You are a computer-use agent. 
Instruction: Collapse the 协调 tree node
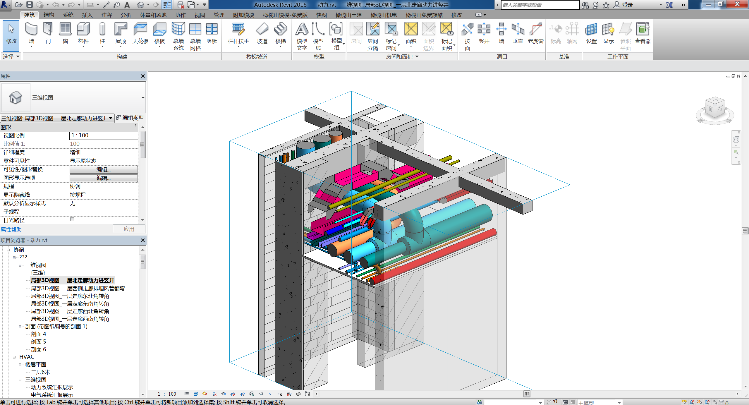[8, 250]
